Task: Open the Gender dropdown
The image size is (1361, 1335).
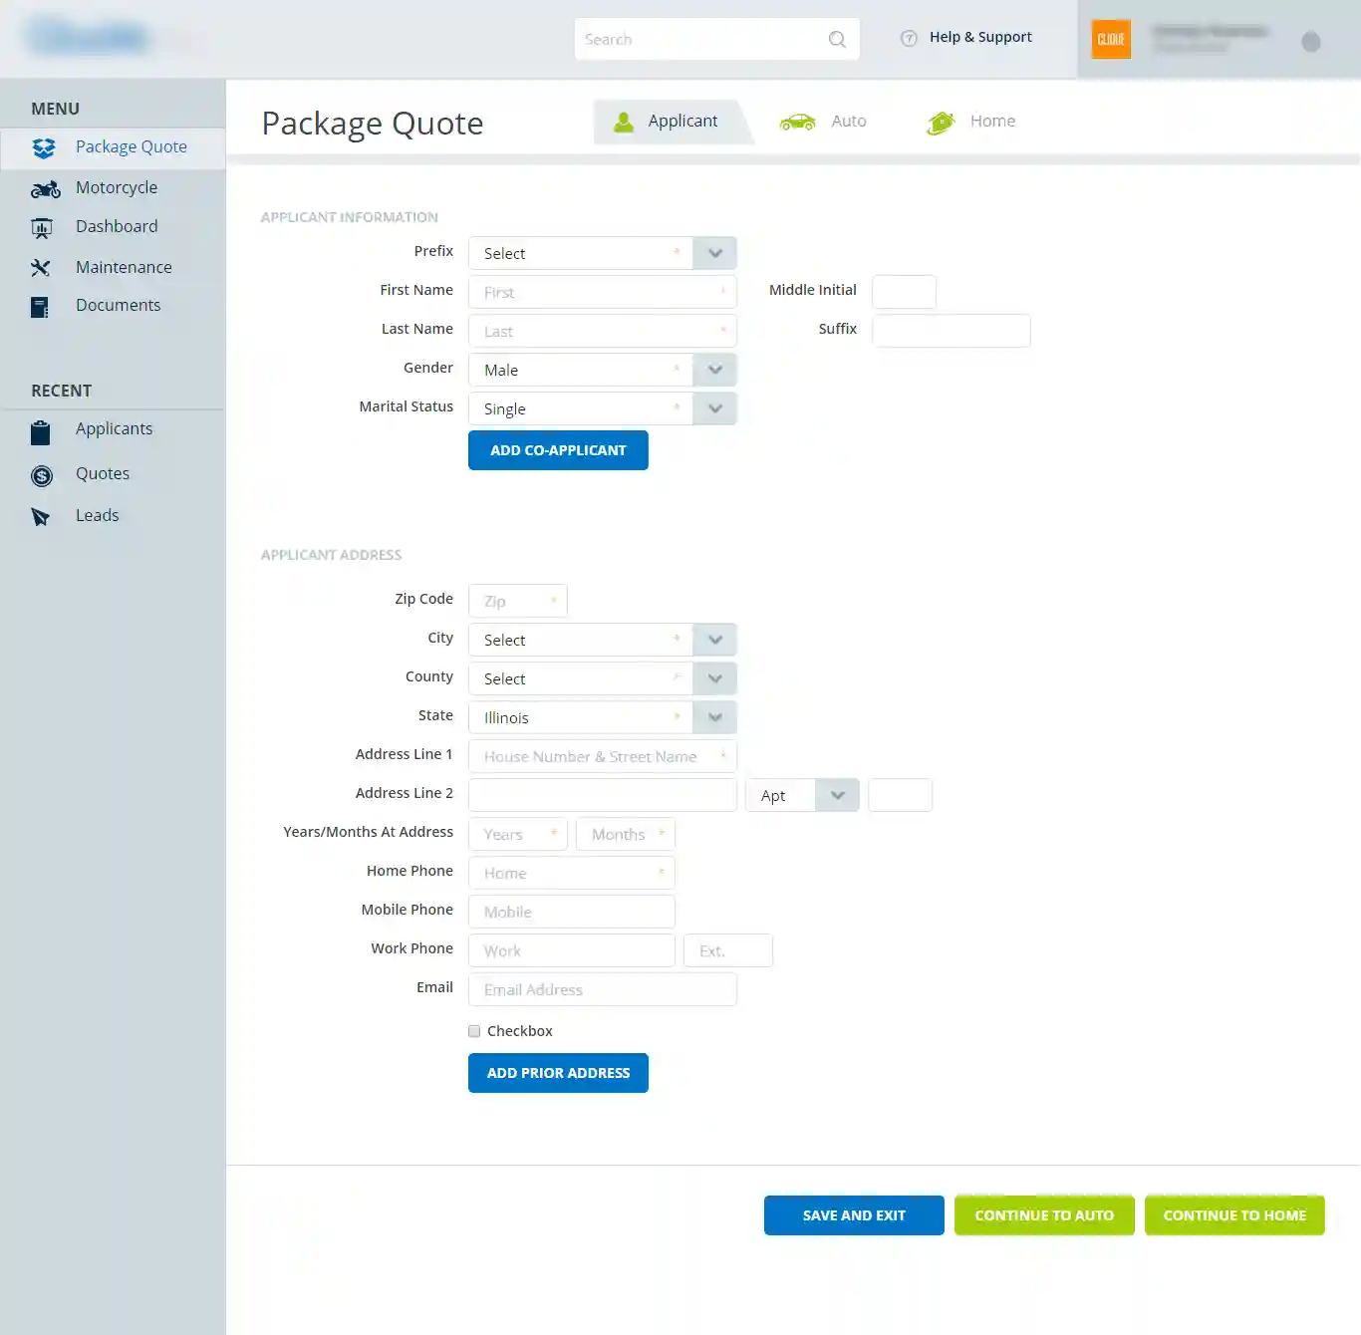Action: (714, 370)
